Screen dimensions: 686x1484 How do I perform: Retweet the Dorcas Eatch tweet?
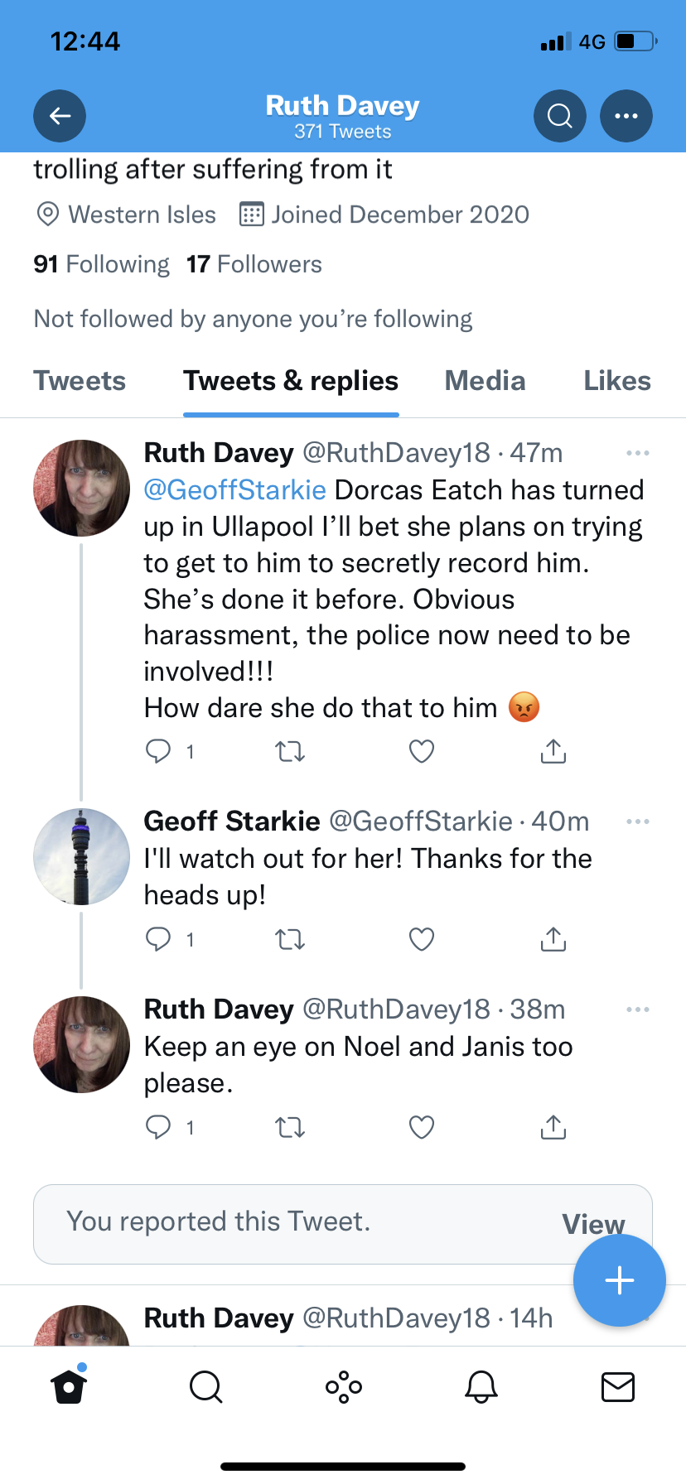pos(290,751)
